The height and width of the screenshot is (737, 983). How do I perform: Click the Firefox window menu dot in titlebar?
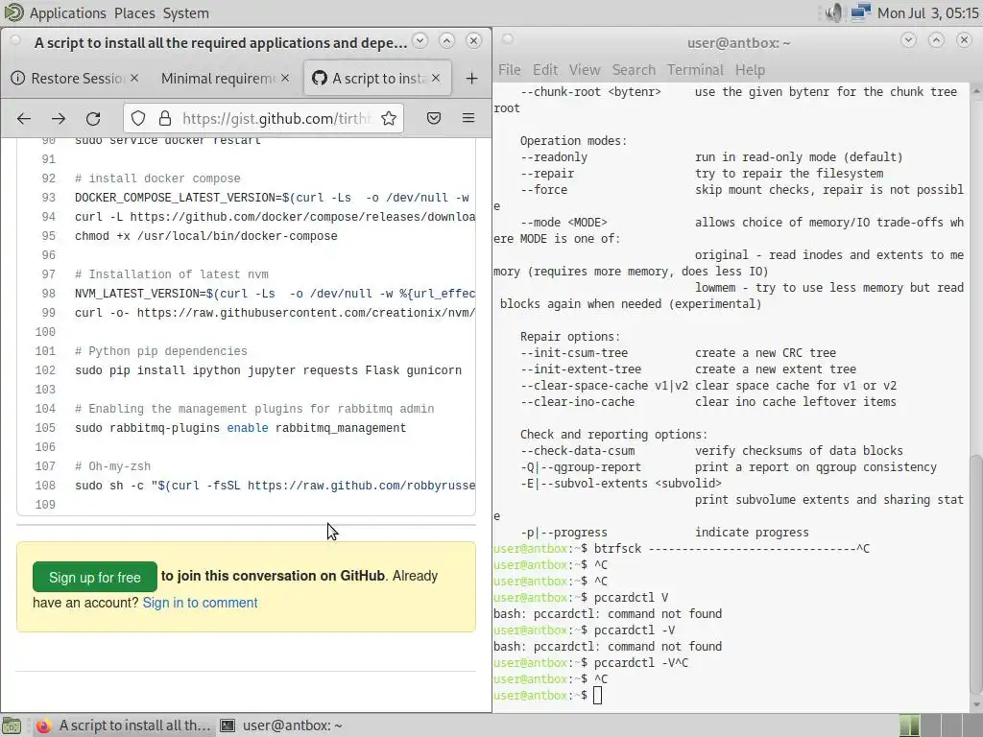click(15, 40)
